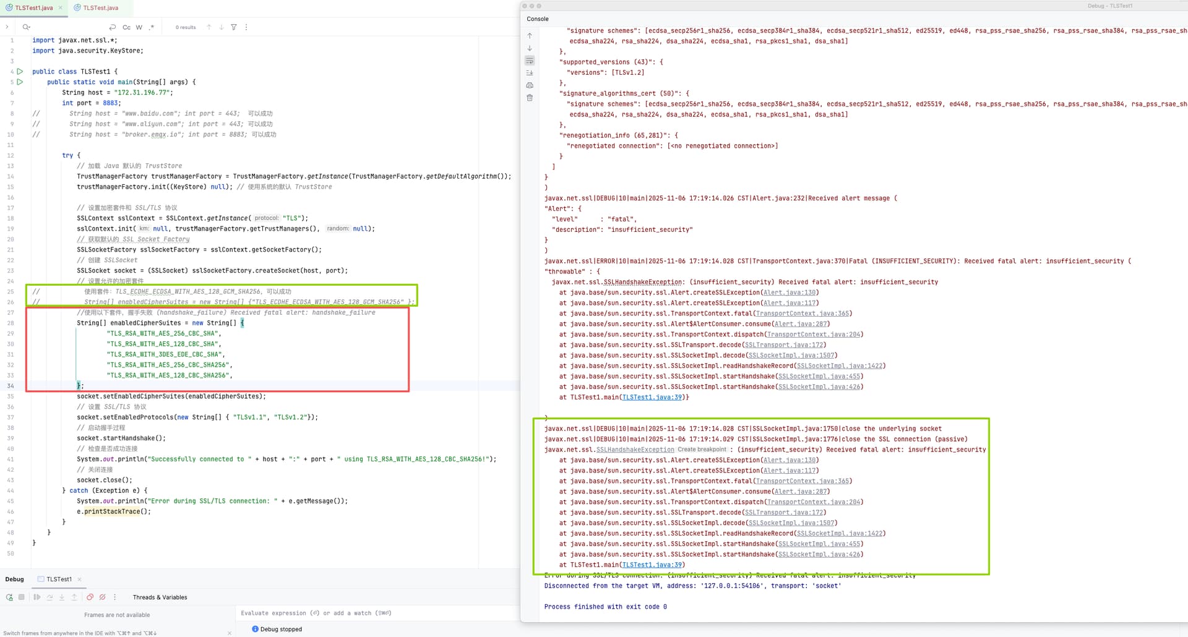The image size is (1188, 637).
Task: Click the Rerun debug icon
Action: click(9, 597)
